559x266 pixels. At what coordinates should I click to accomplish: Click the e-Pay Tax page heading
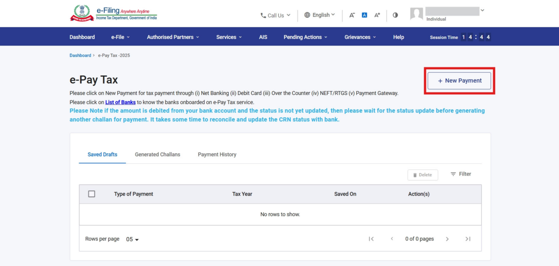click(94, 80)
